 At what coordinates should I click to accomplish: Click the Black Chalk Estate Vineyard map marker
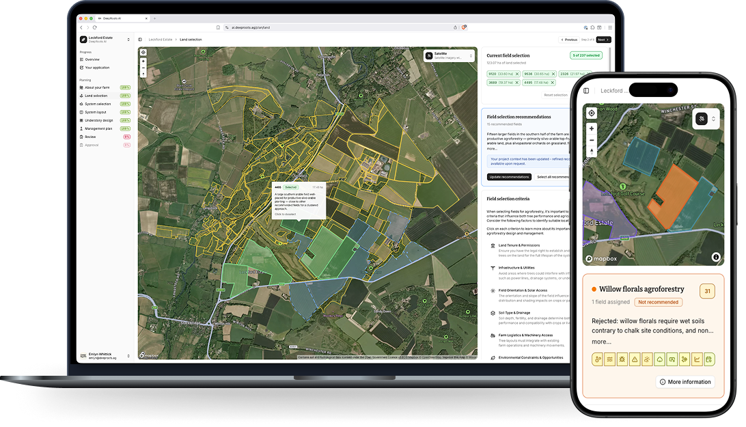point(184,82)
